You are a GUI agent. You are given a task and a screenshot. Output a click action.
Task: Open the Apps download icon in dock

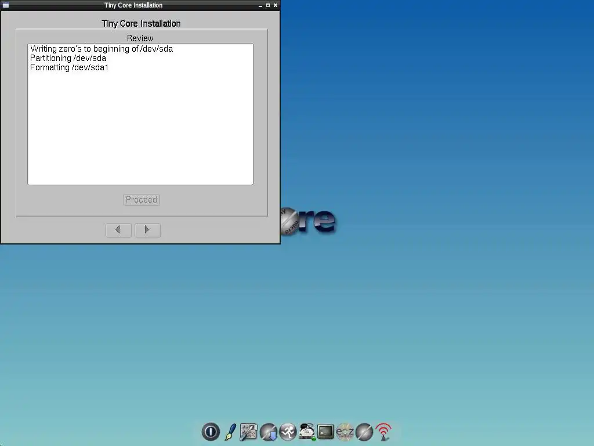point(269,432)
